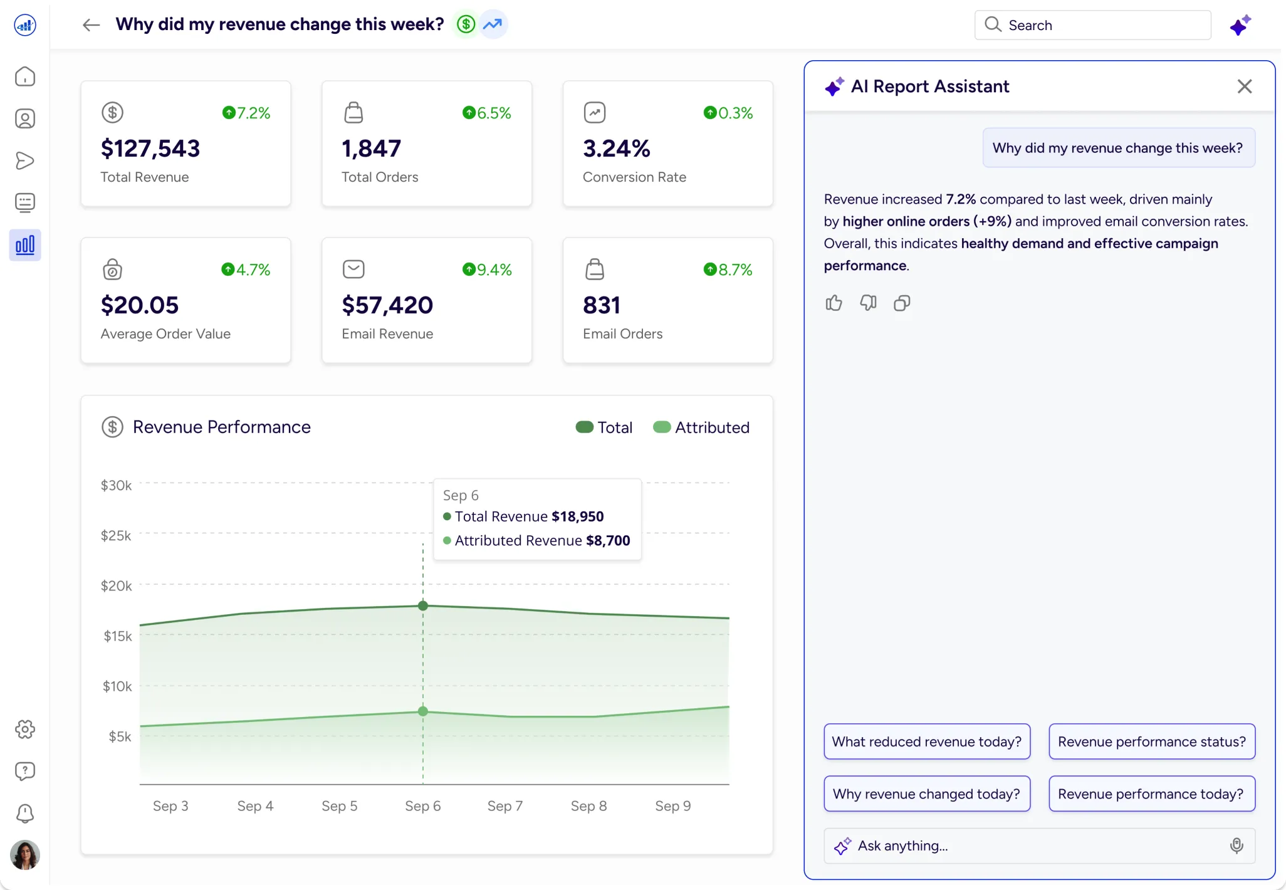
Task: Select 'Revenue performance status?' suggestion
Action: [1151, 741]
